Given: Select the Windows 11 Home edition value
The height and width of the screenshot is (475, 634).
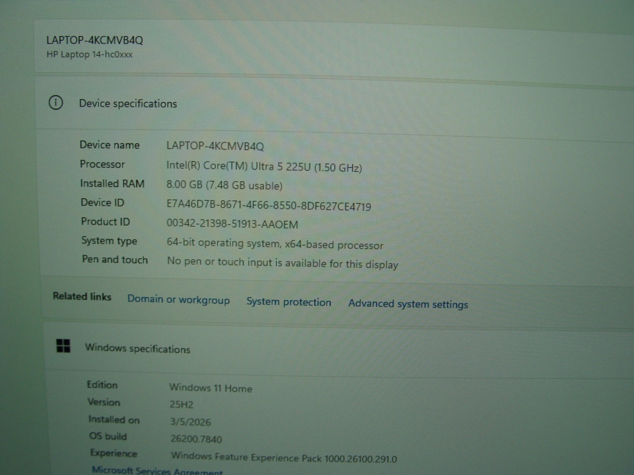Looking at the screenshot, I should [x=210, y=388].
